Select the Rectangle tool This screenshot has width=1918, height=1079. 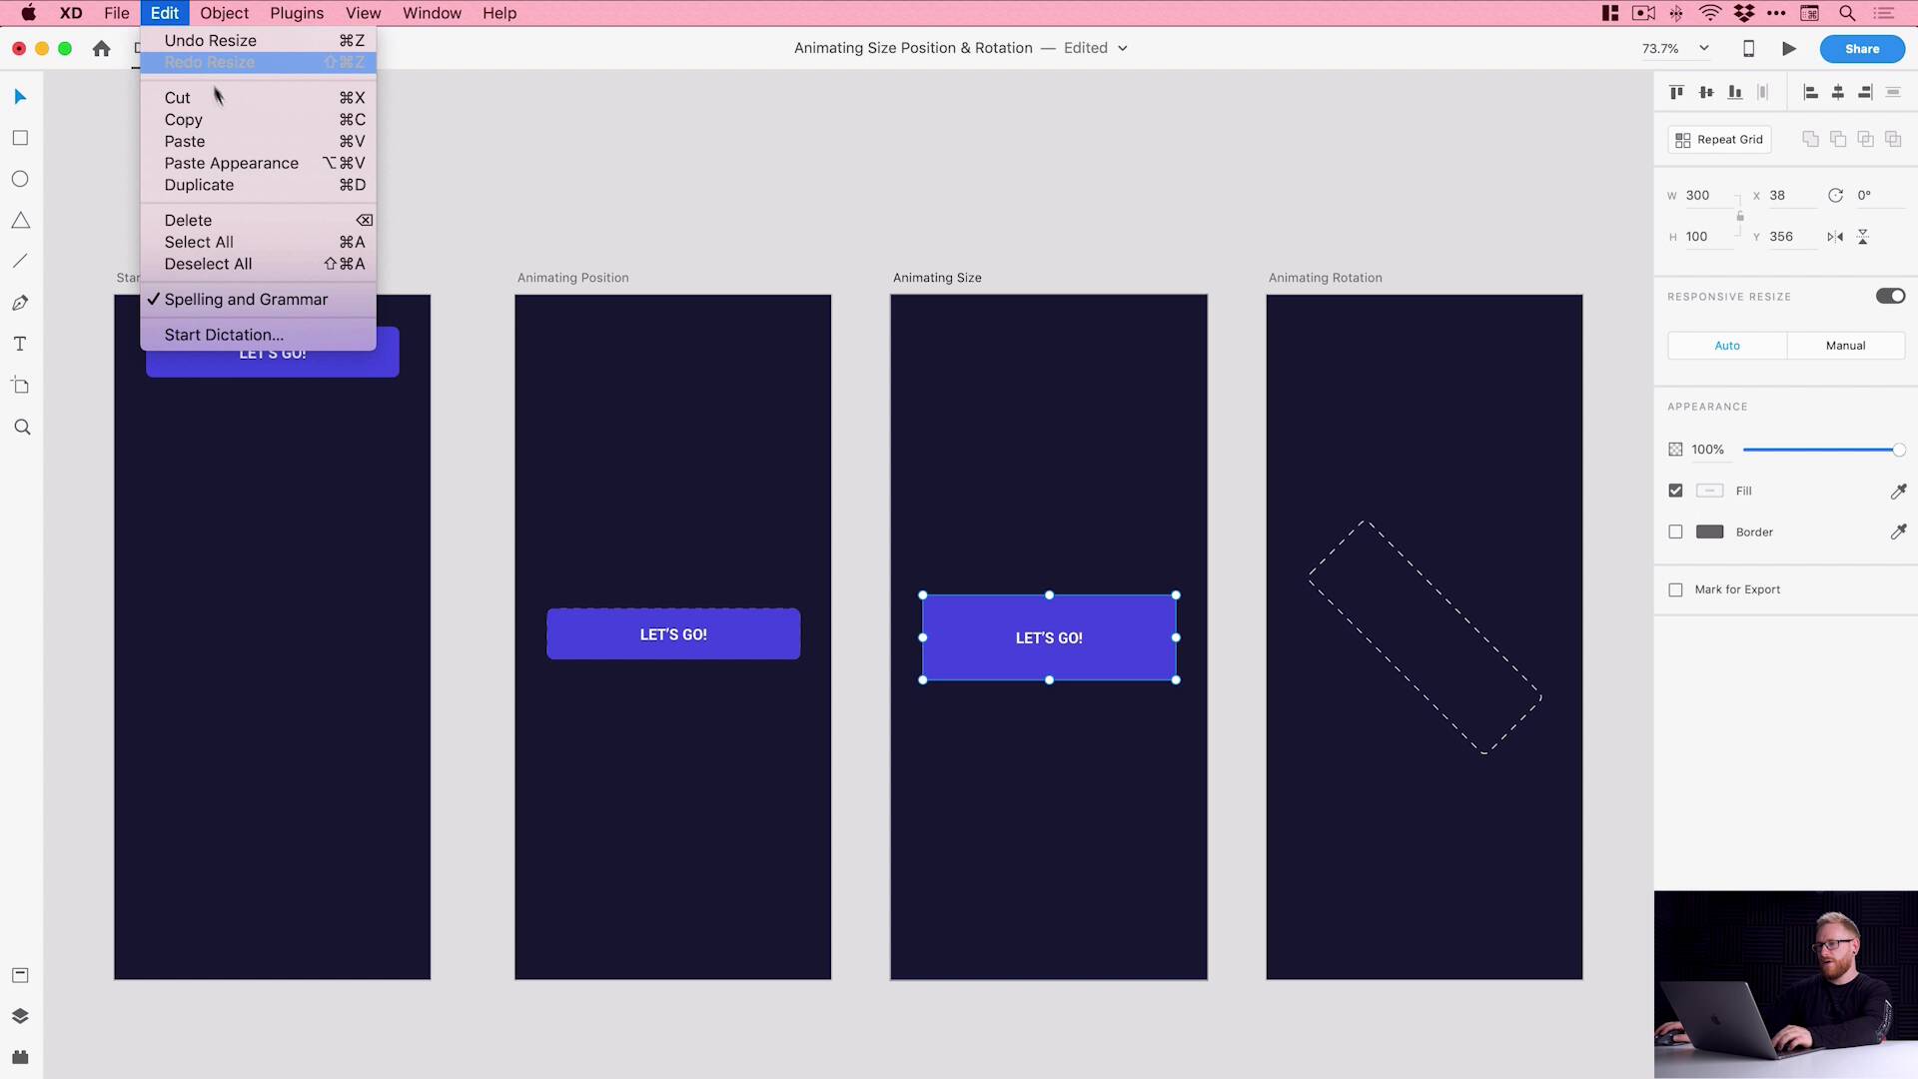20,137
